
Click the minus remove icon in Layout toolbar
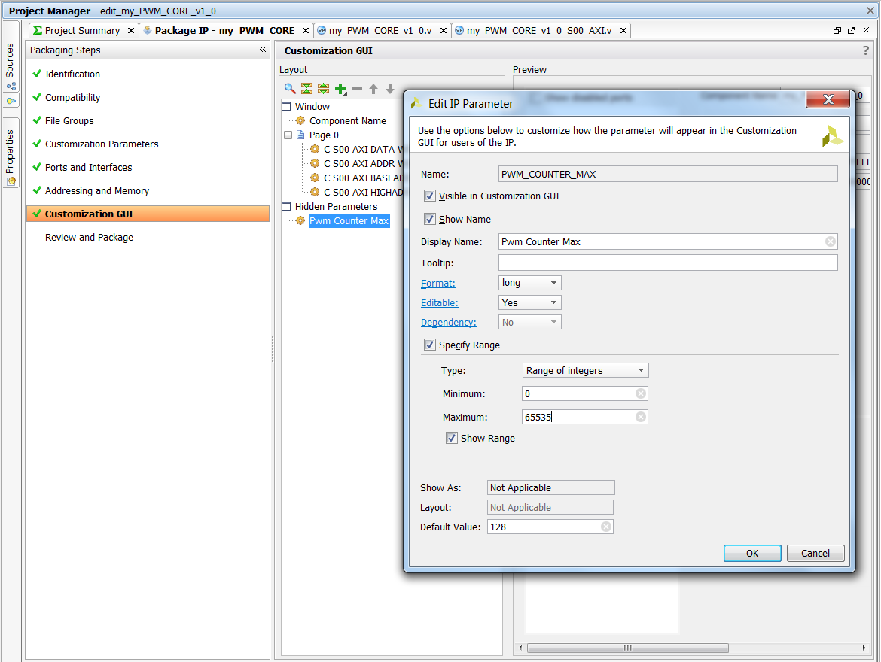(357, 89)
